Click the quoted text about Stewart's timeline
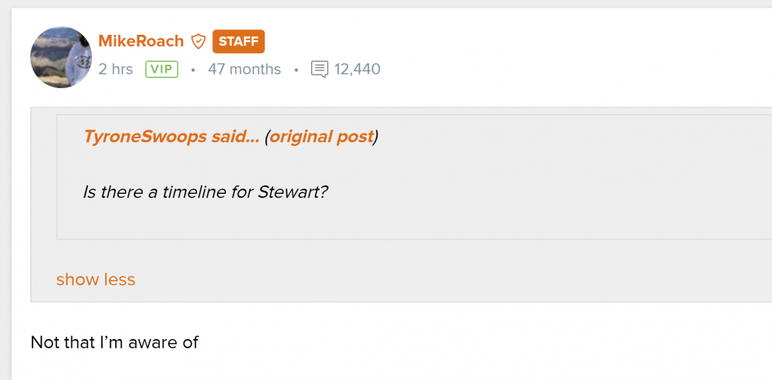Image resolution: width=772 pixels, height=380 pixels. 206,192
